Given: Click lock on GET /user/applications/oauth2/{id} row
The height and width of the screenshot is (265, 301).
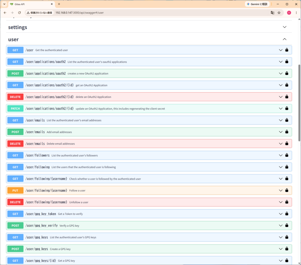Looking at the screenshot, I should coord(287,85).
